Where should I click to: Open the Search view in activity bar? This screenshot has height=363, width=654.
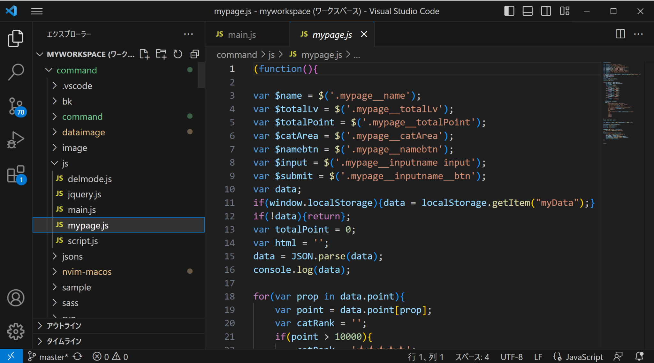tap(15, 72)
